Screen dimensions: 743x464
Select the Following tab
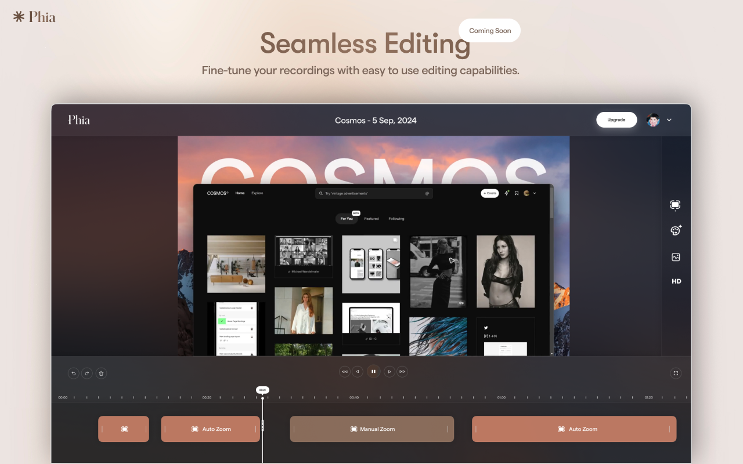396,219
